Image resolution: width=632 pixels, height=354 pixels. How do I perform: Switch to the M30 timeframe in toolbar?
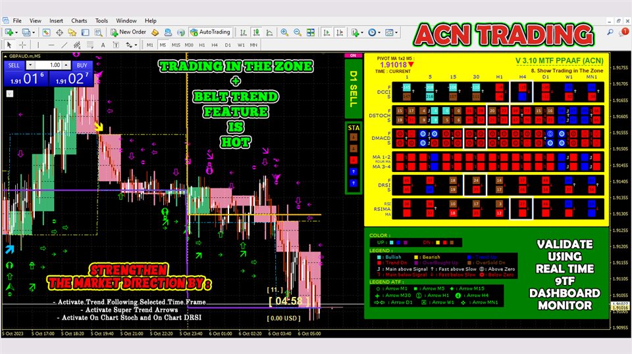[189, 45]
